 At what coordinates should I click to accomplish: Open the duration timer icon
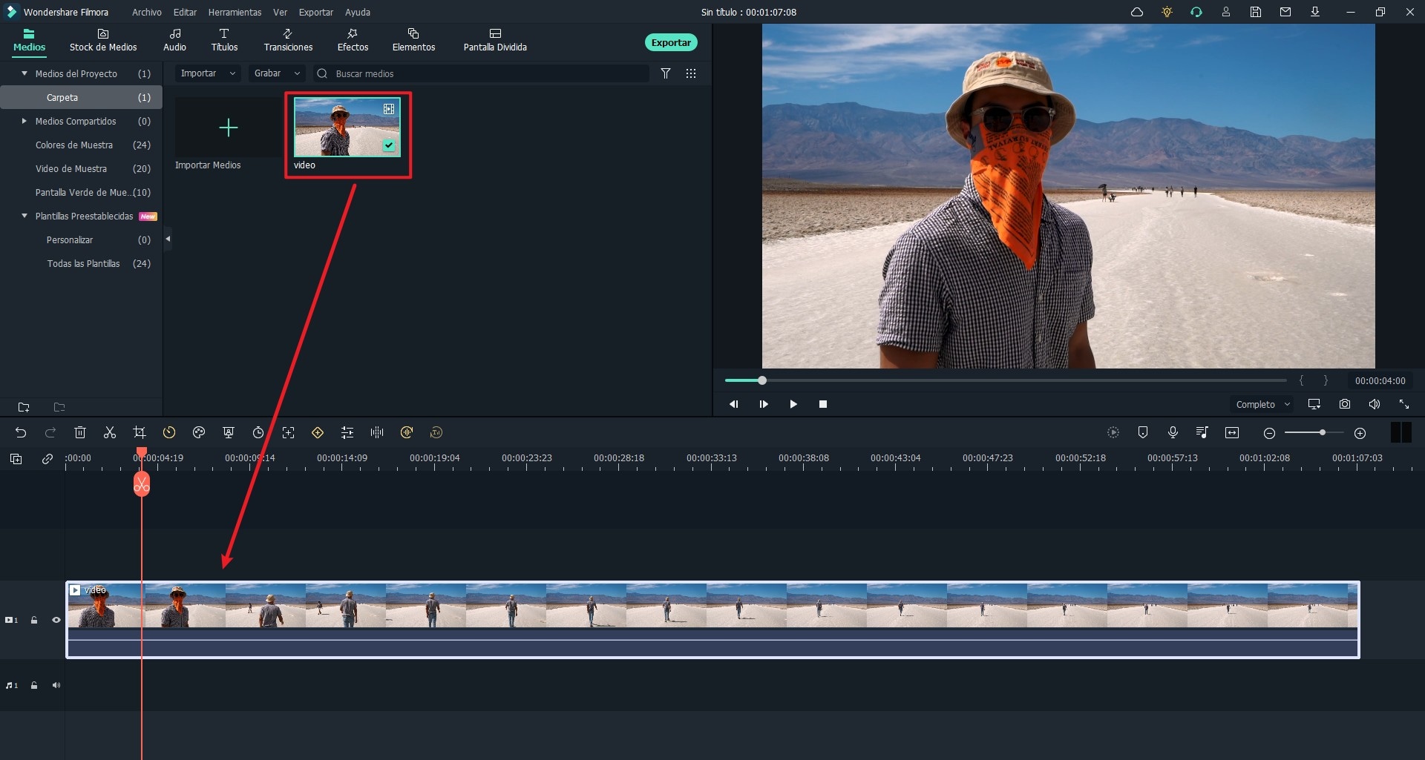click(x=258, y=432)
